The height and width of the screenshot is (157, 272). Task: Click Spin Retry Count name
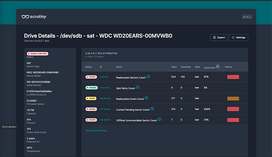[125, 88]
